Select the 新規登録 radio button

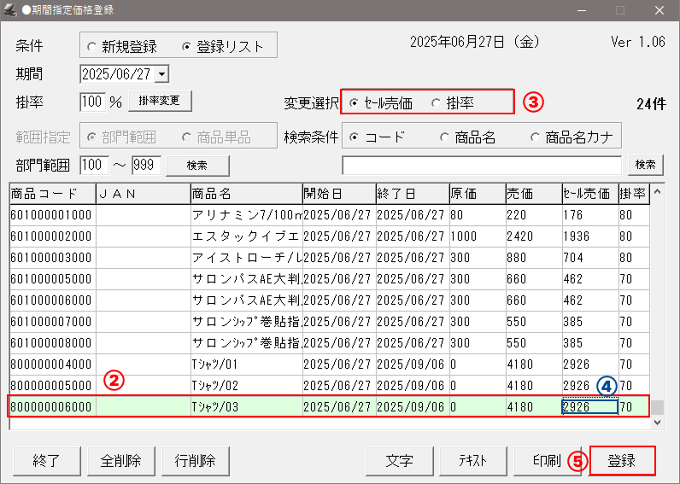[x=91, y=46]
